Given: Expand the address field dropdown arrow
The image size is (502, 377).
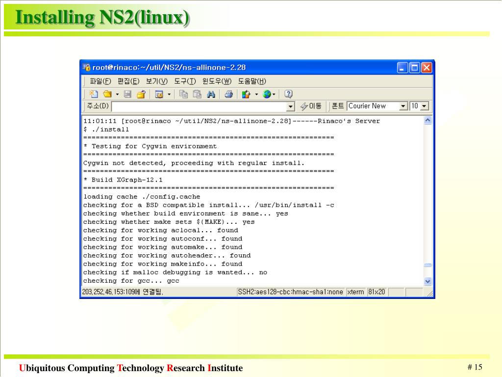Looking at the screenshot, I should 290,107.
